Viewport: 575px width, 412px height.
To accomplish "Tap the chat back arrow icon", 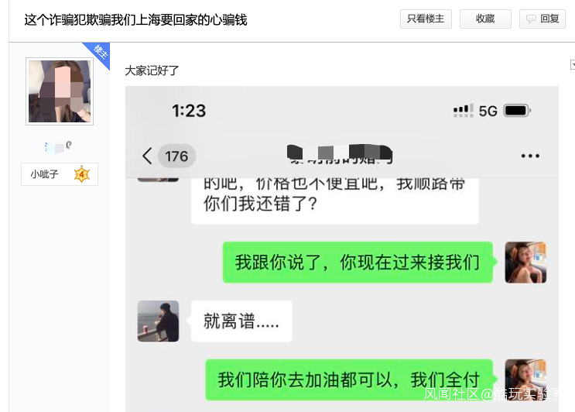I will 147,156.
